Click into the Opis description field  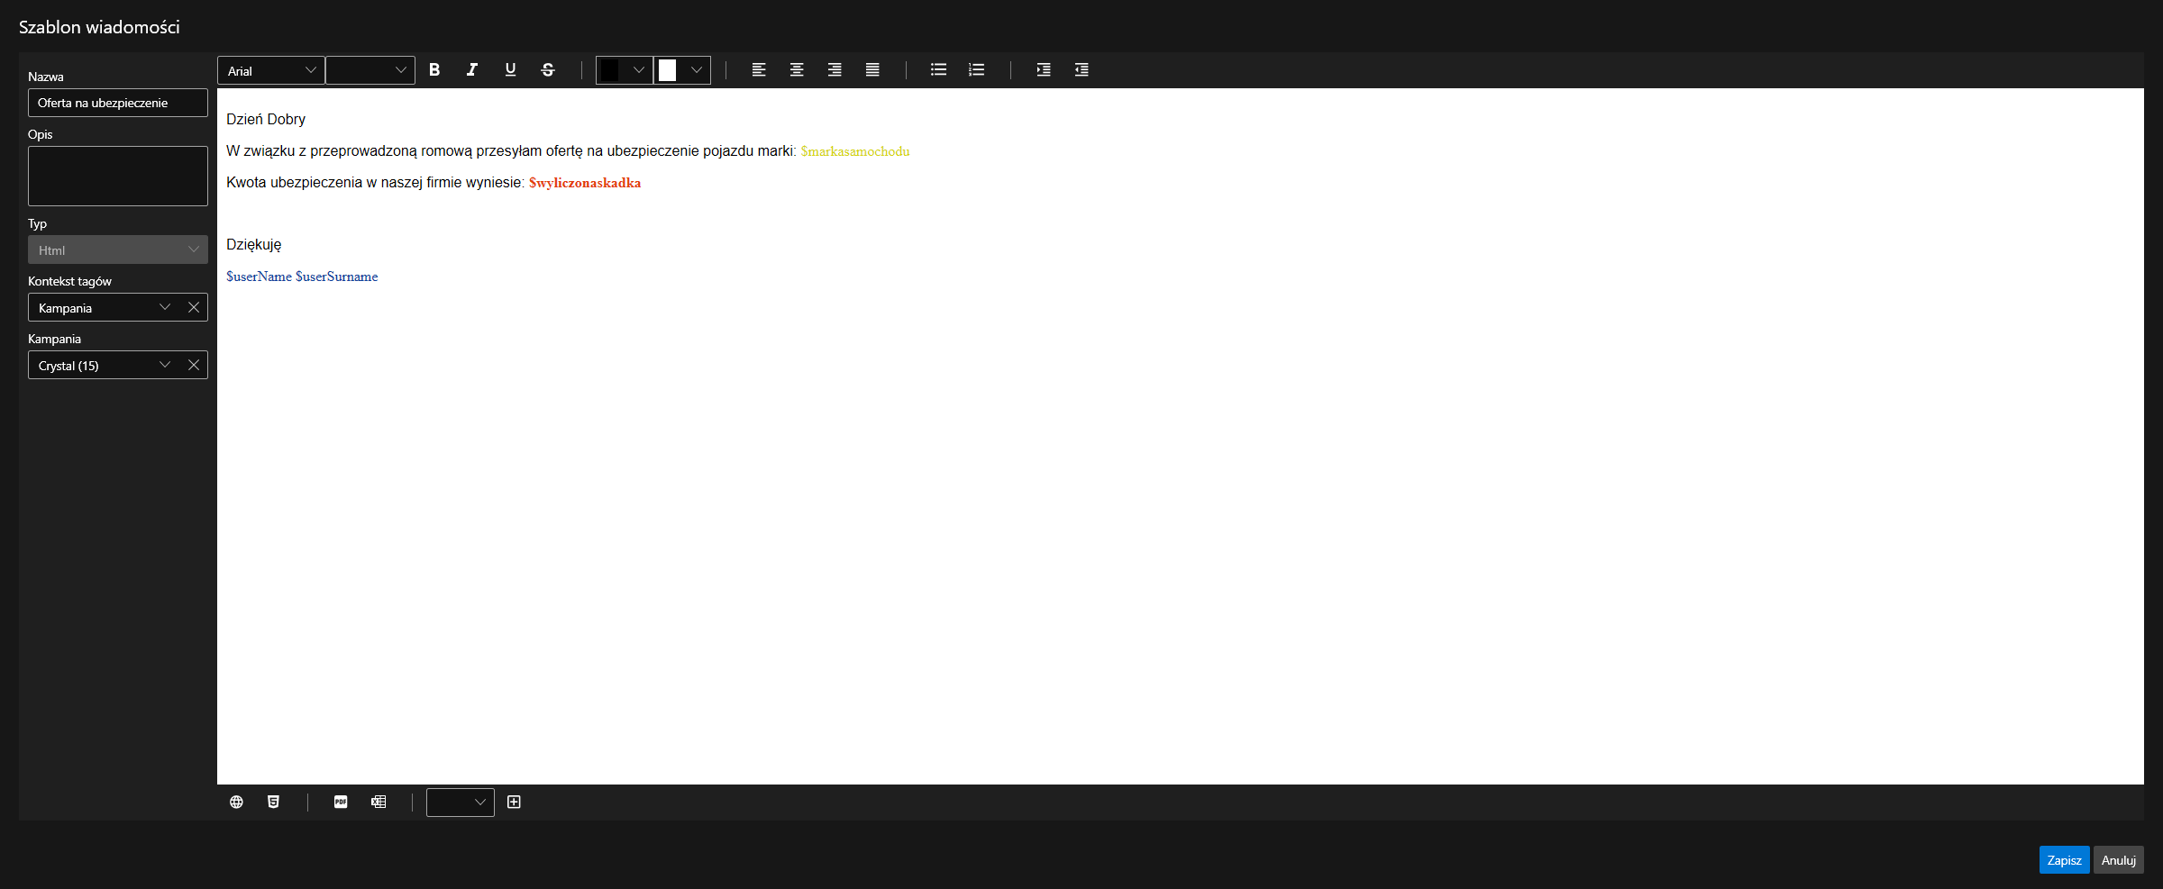click(x=118, y=176)
